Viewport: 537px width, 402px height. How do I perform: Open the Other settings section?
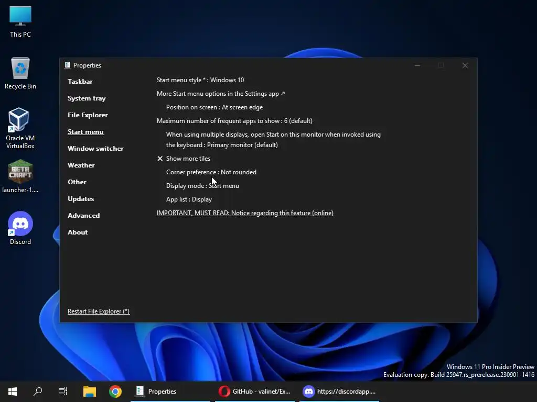coord(77,182)
